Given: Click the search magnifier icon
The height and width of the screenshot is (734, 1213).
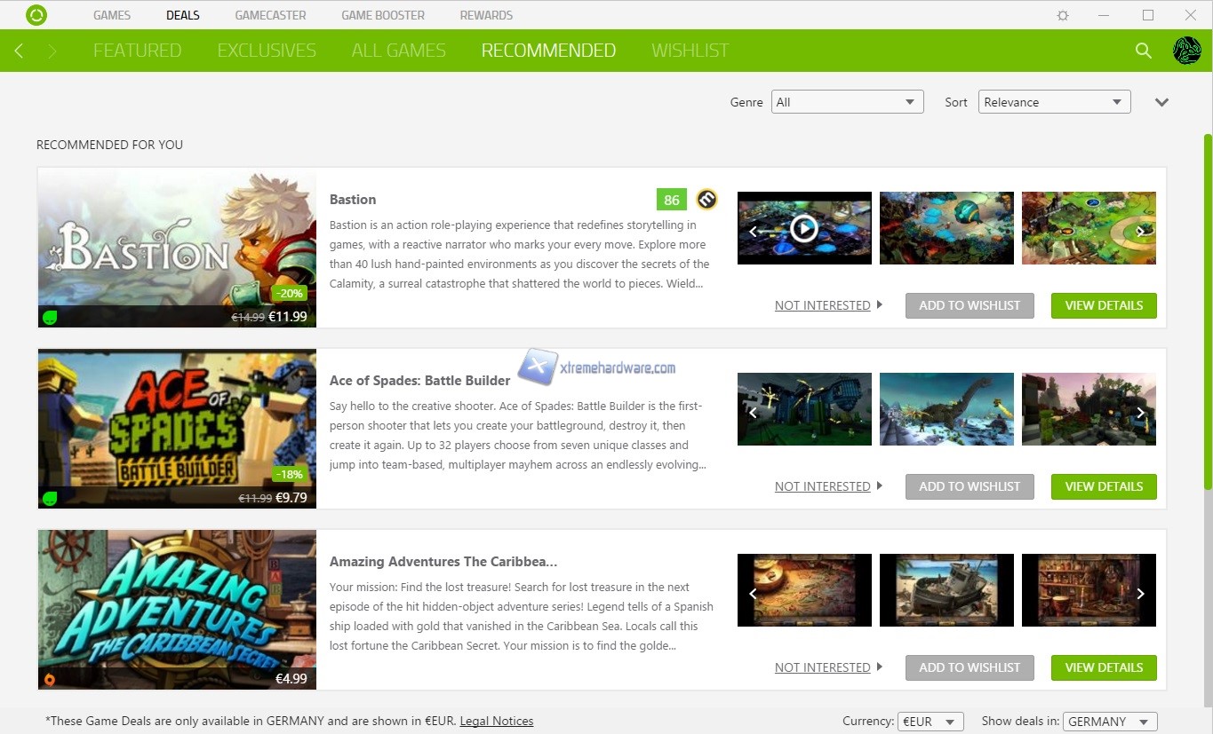Looking at the screenshot, I should tap(1144, 51).
